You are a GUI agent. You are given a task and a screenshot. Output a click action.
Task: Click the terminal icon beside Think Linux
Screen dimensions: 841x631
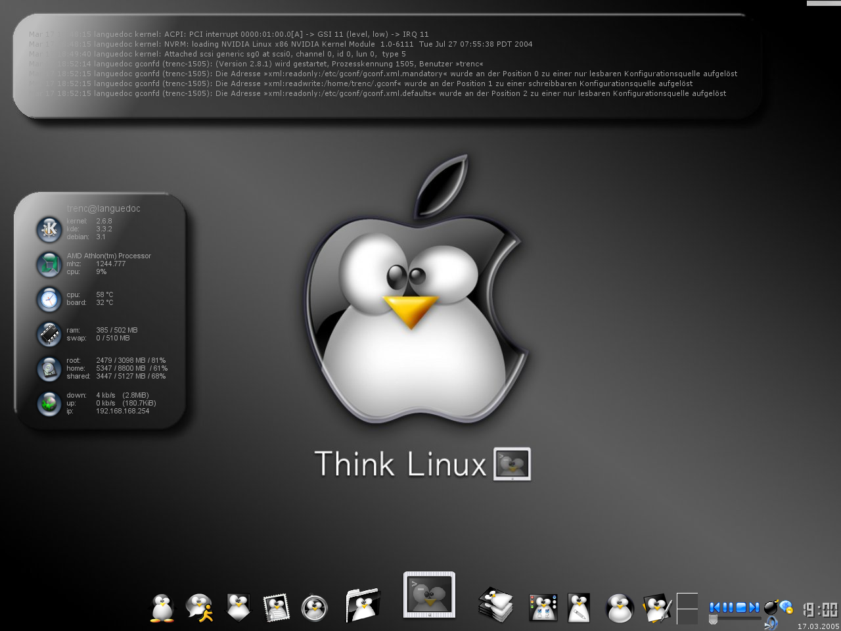(512, 464)
